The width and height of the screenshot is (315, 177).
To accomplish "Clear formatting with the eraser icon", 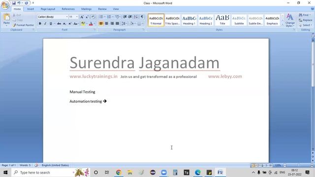I will point(93,17).
